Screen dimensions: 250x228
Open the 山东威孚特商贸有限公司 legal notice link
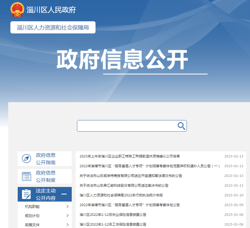pyautogui.click(x=131, y=176)
